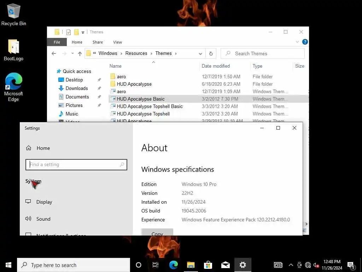Image resolution: width=362 pixels, height=272 pixels.
Task: Click the Find a setting search box
Action: (76, 165)
